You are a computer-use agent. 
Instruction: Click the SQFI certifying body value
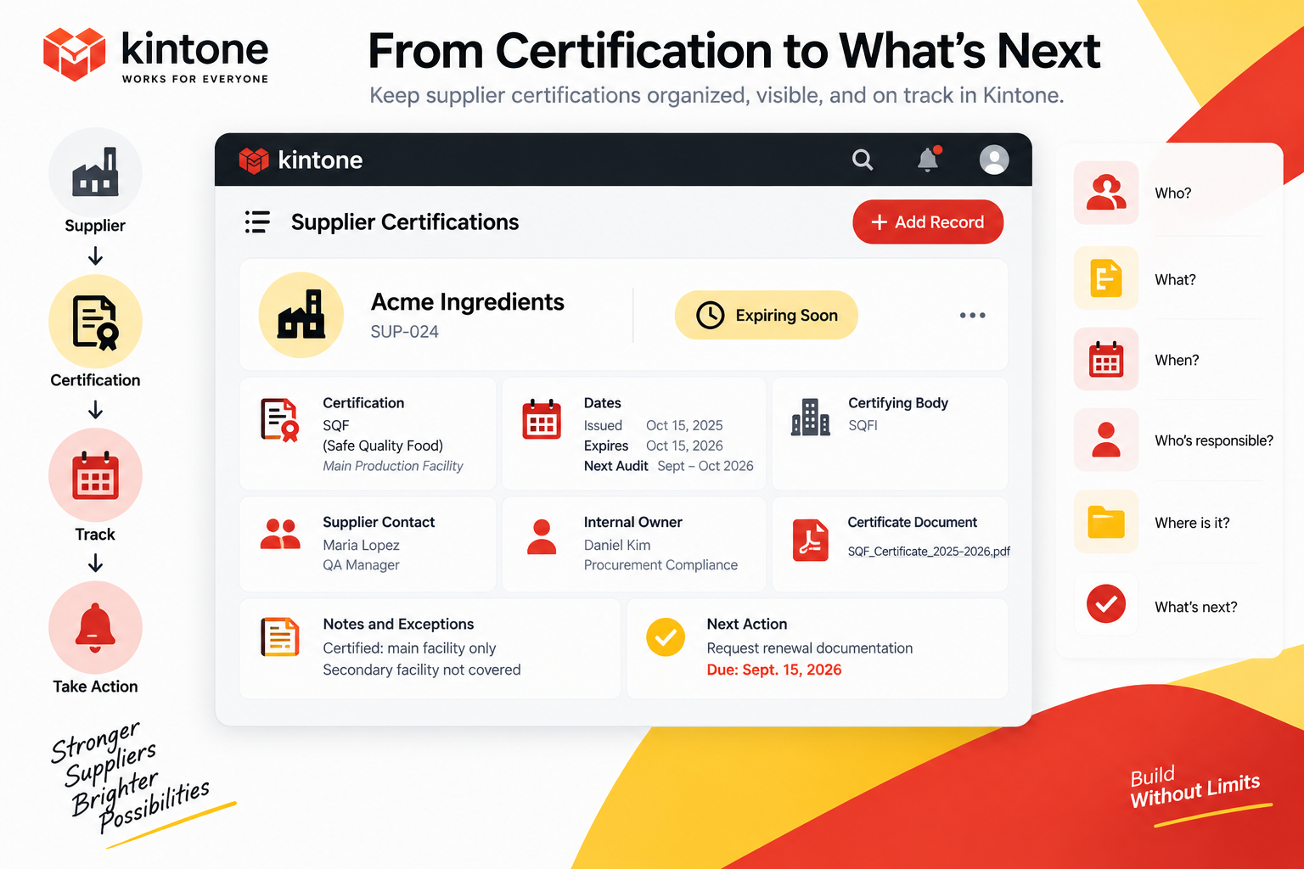tap(863, 425)
